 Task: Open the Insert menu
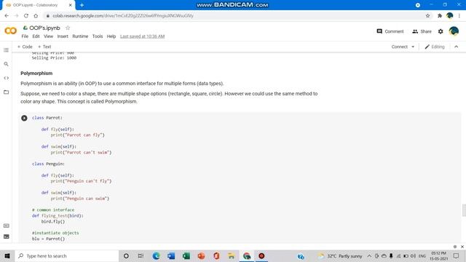(63, 36)
